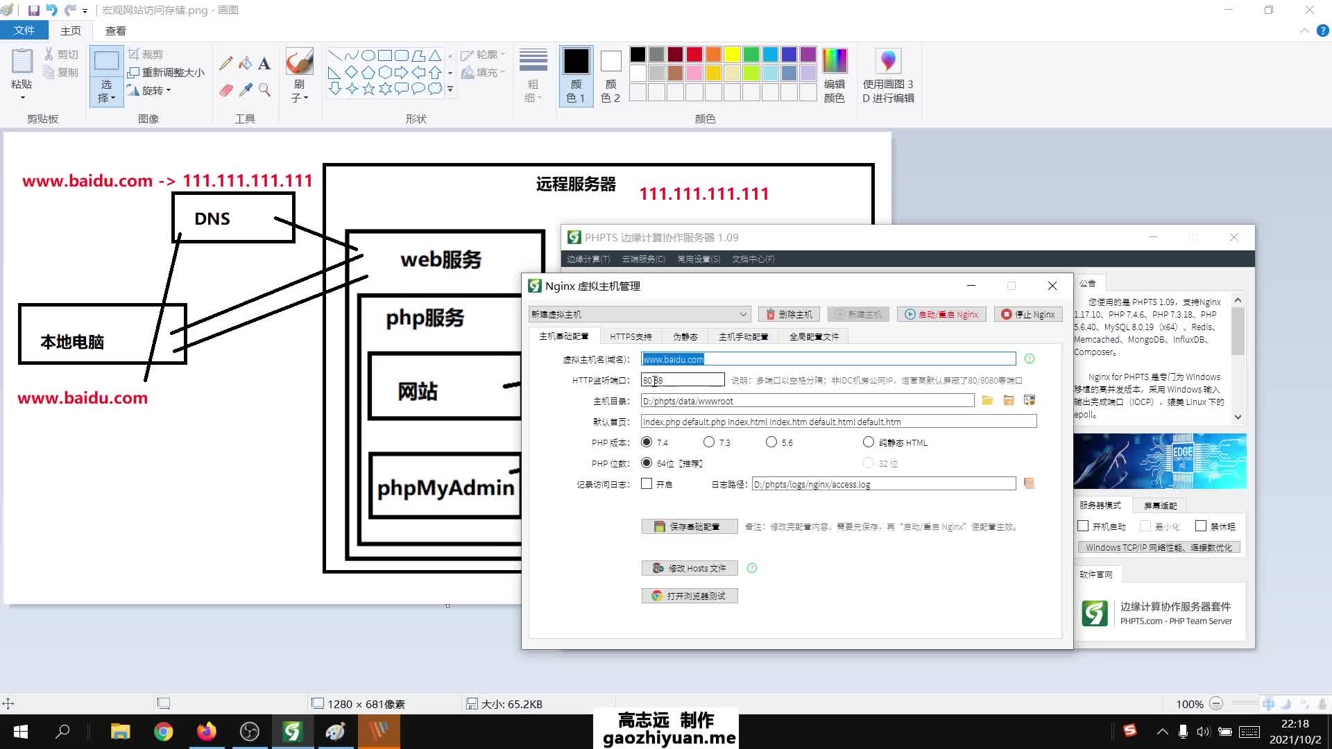Click the 修改 Hosts 文件 button
The height and width of the screenshot is (749, 1332).
tap(690, 568)
